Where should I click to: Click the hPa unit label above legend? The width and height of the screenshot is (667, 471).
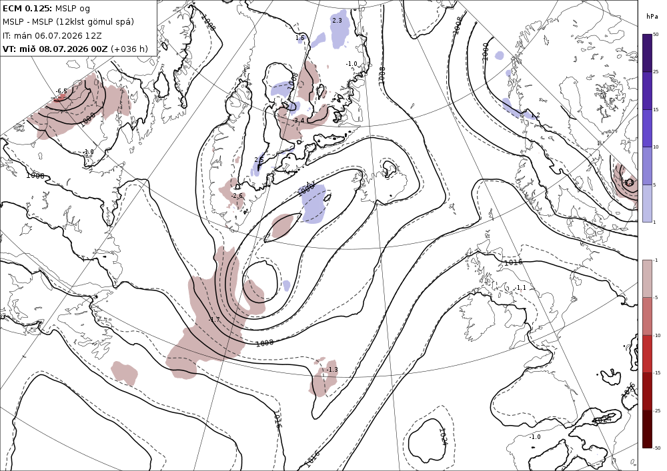click(651, 17)
